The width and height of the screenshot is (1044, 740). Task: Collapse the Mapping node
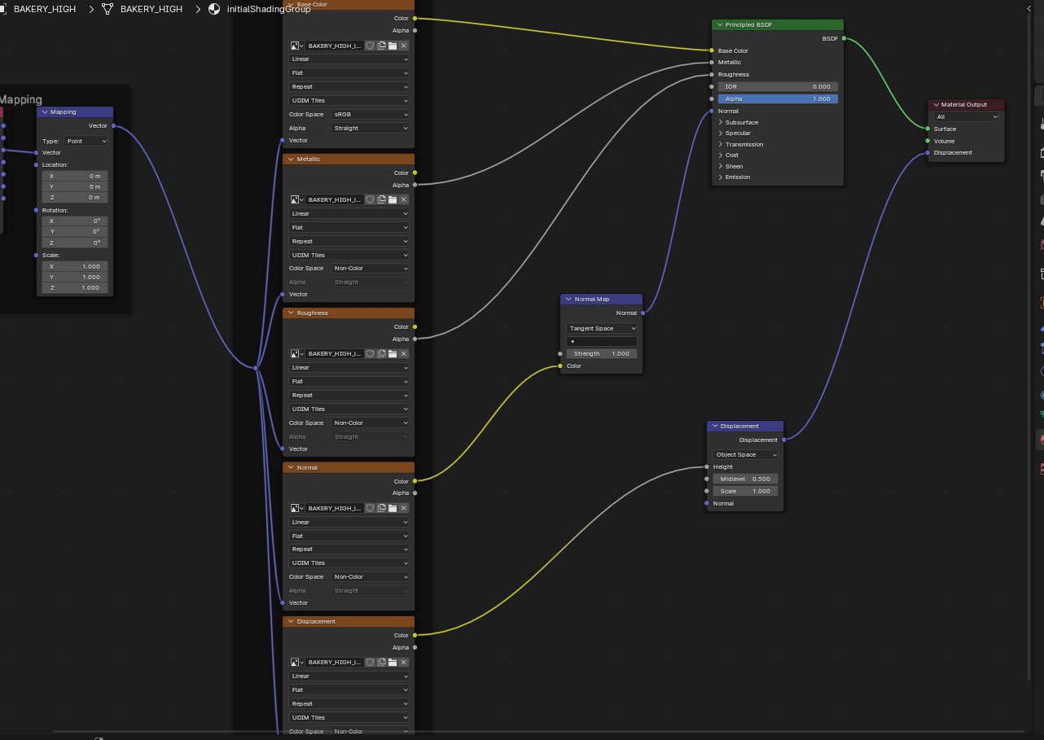click(45, 112)
